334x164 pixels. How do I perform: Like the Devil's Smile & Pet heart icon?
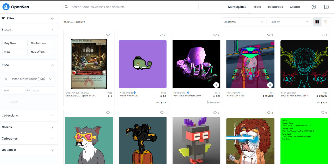pyautogui.click(x=323, y=35)
